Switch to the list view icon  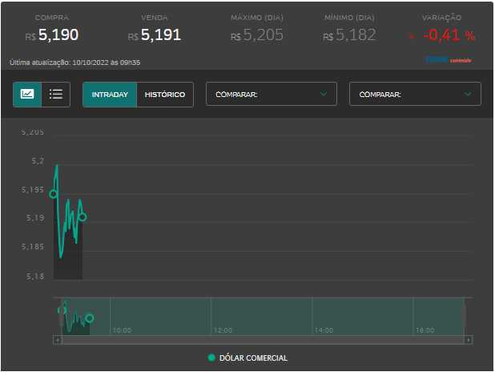[x=56, y=94]
